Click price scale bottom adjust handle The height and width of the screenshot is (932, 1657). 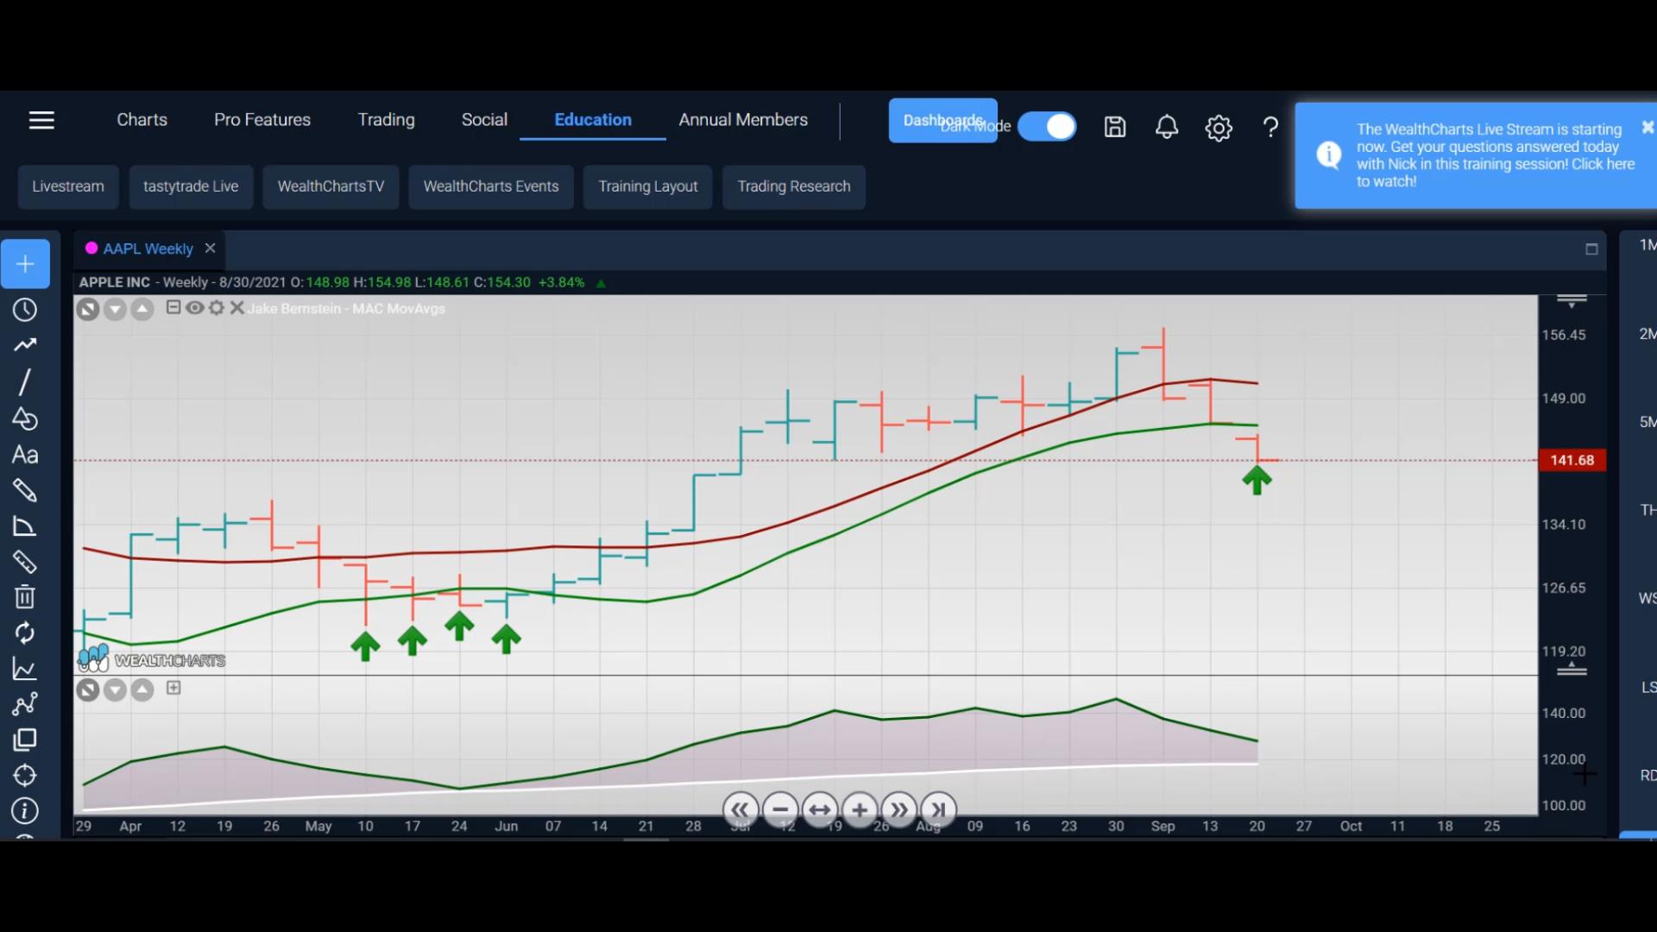pos(1572,669)
